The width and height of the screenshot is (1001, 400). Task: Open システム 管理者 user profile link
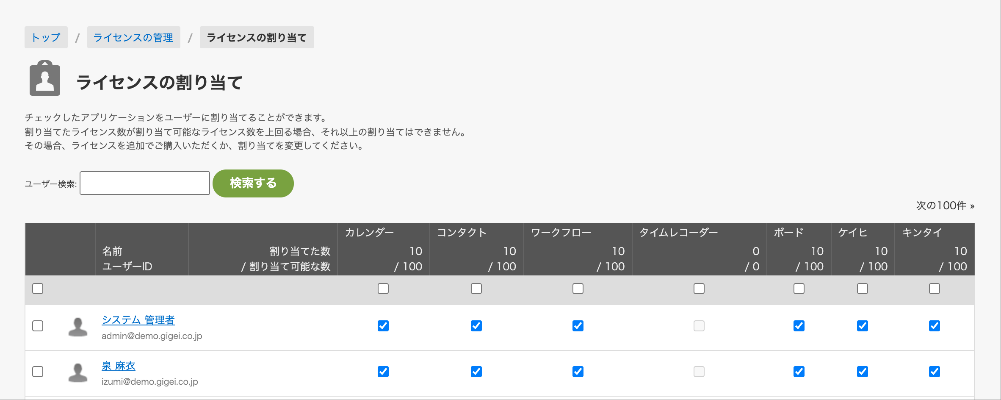coord(138,320)
